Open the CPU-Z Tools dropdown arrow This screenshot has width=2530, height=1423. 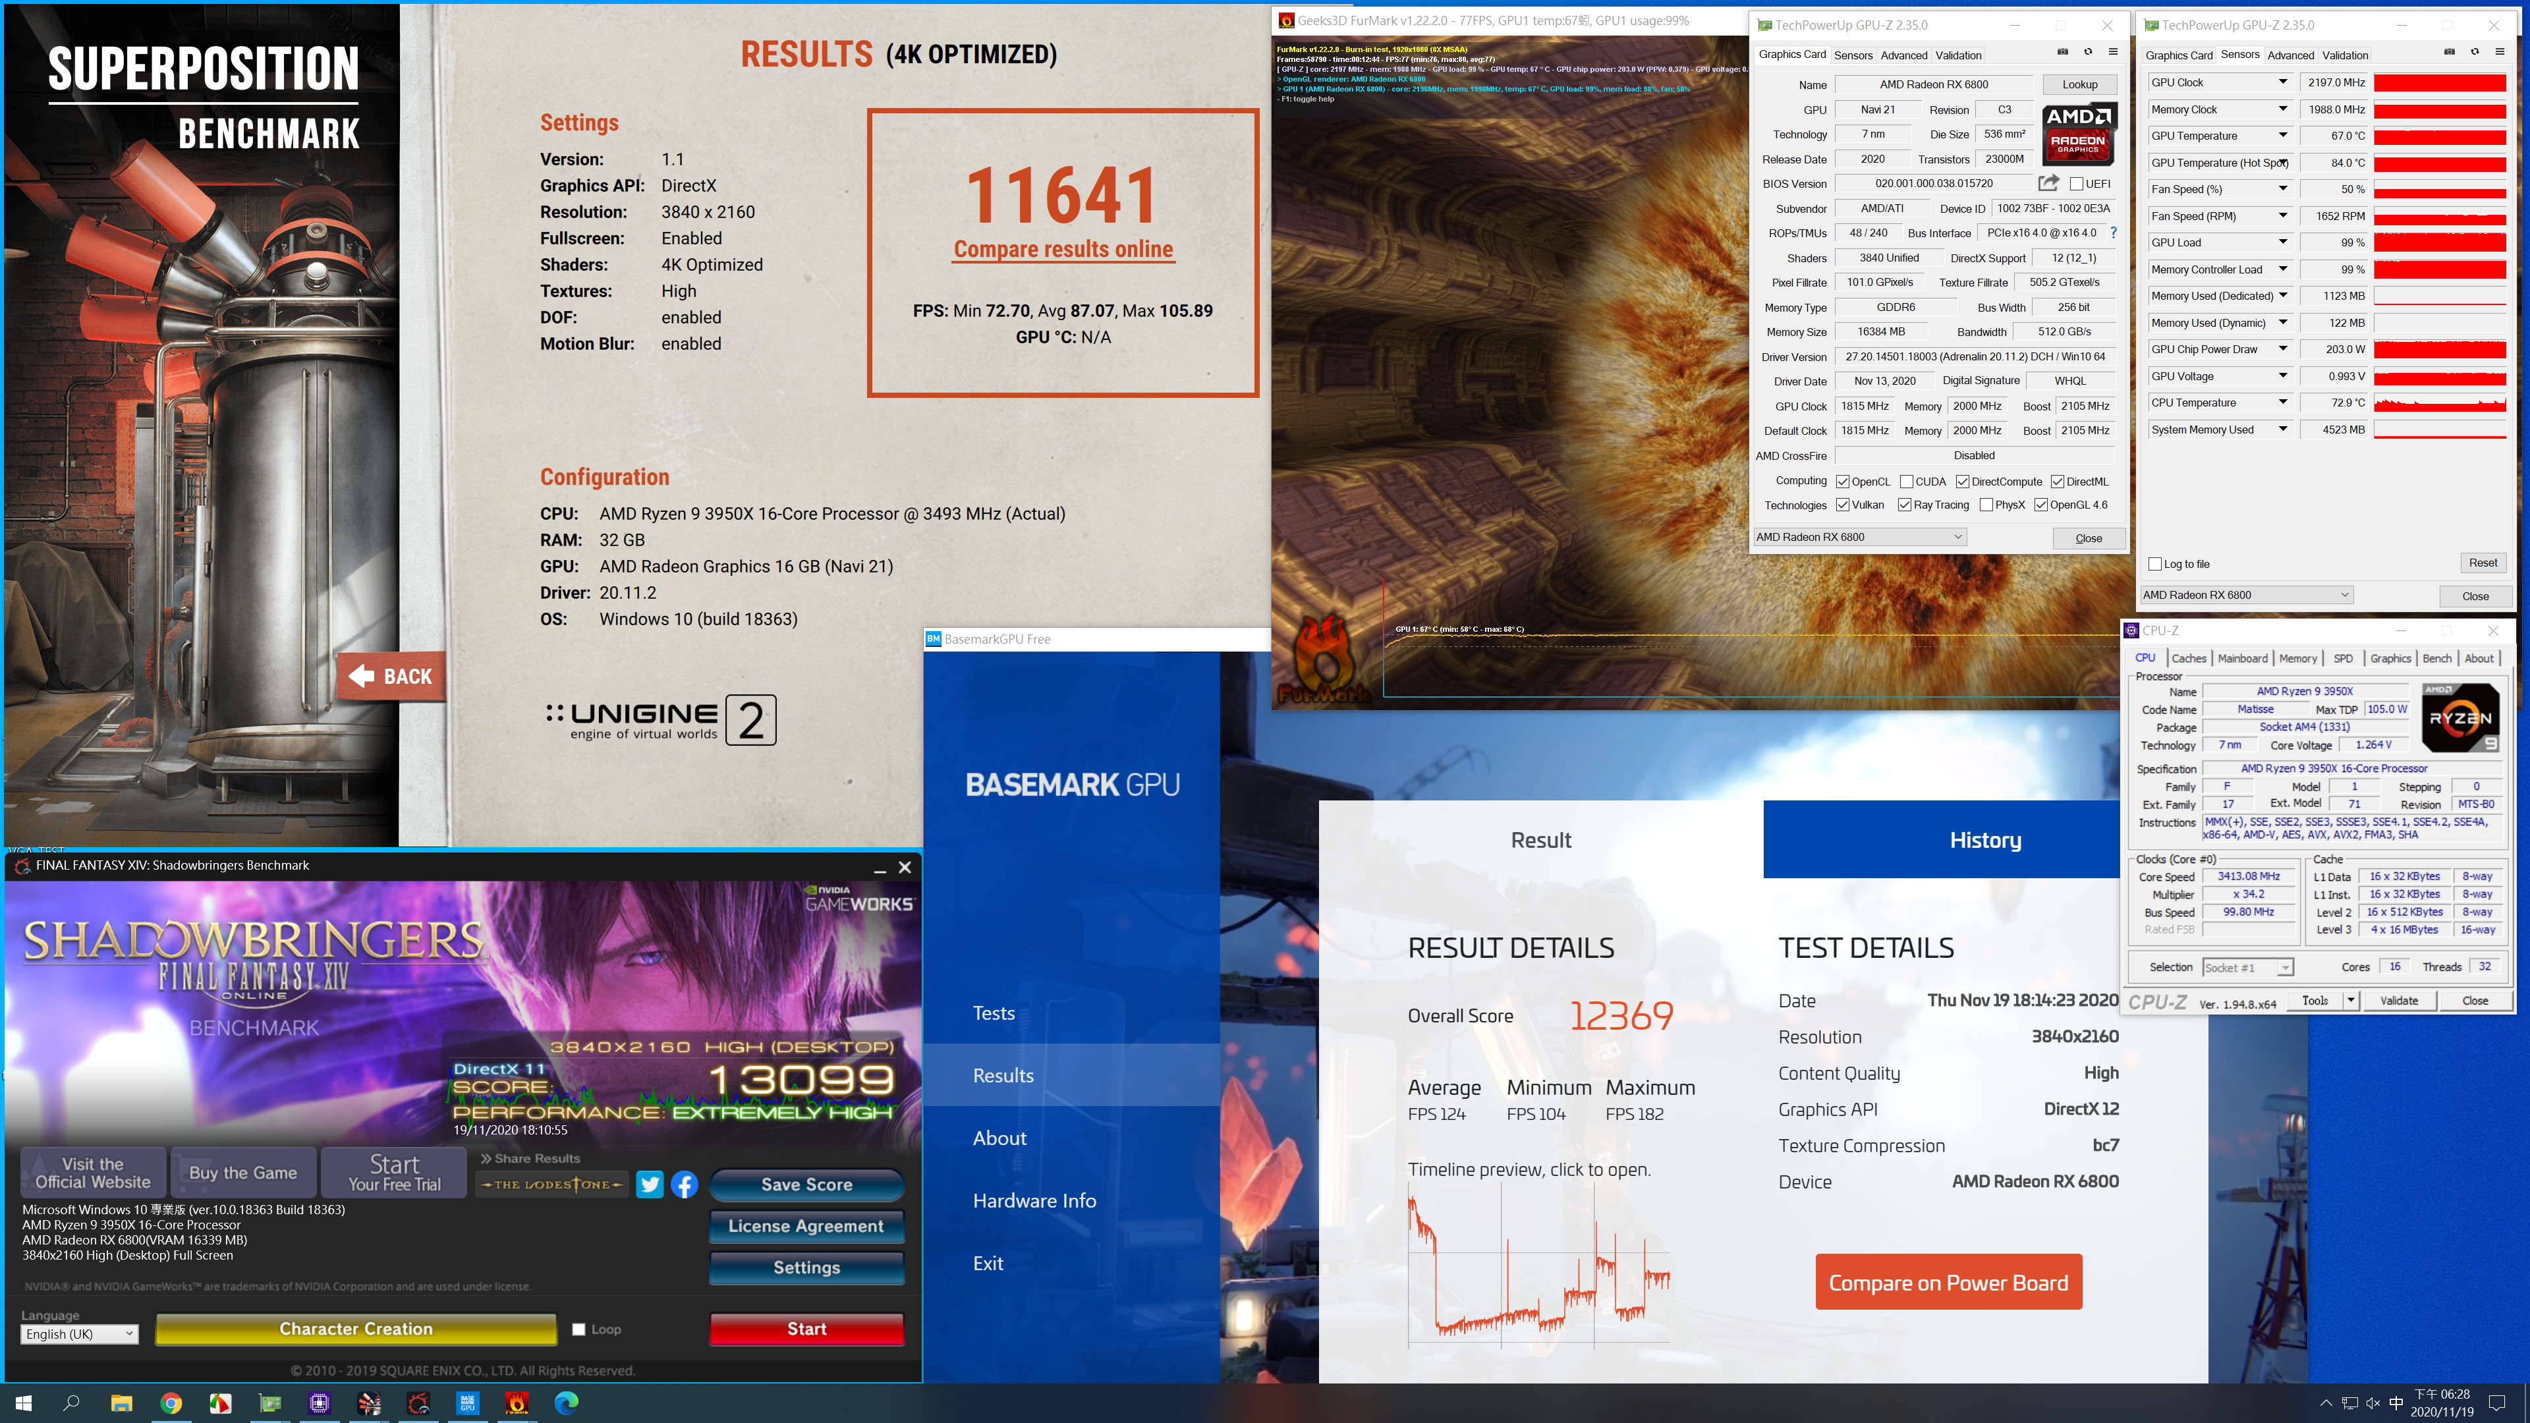pos(2350,1001)
